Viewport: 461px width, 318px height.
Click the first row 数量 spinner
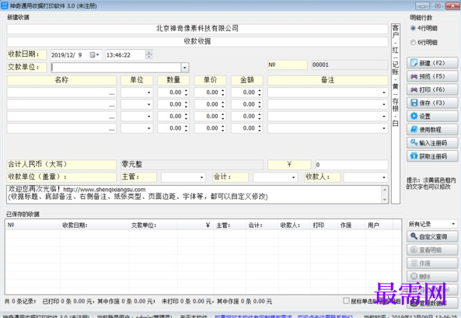(186, 93)
